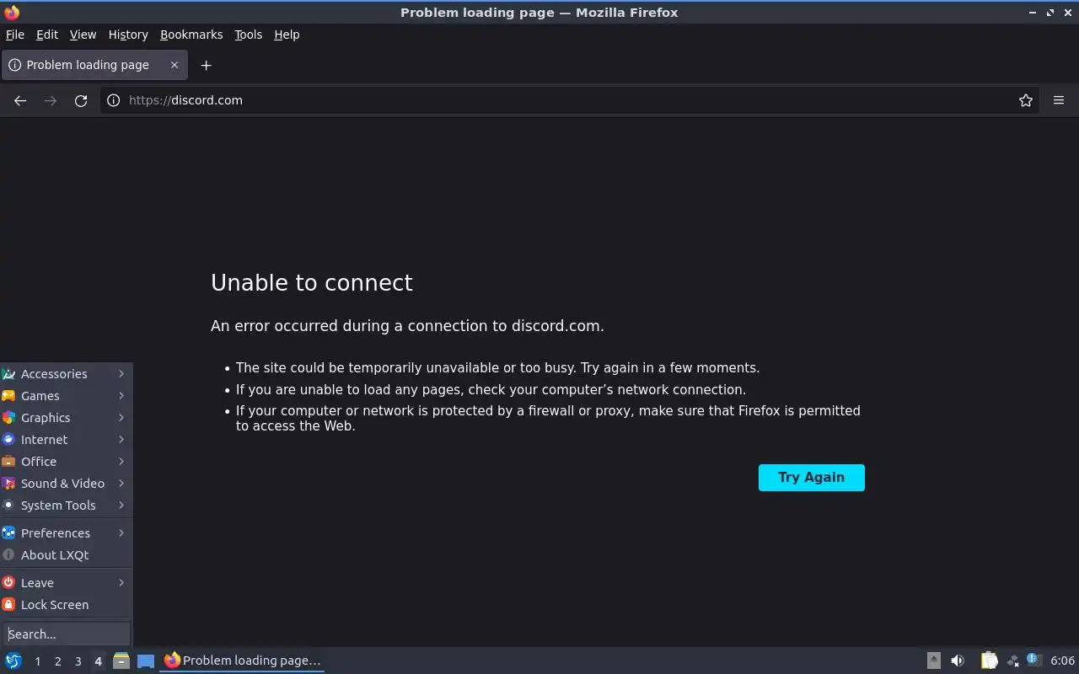Viewport: 1079px width, 674px height.
Task: Click the Accessories category icon
Action: (8, 374)
